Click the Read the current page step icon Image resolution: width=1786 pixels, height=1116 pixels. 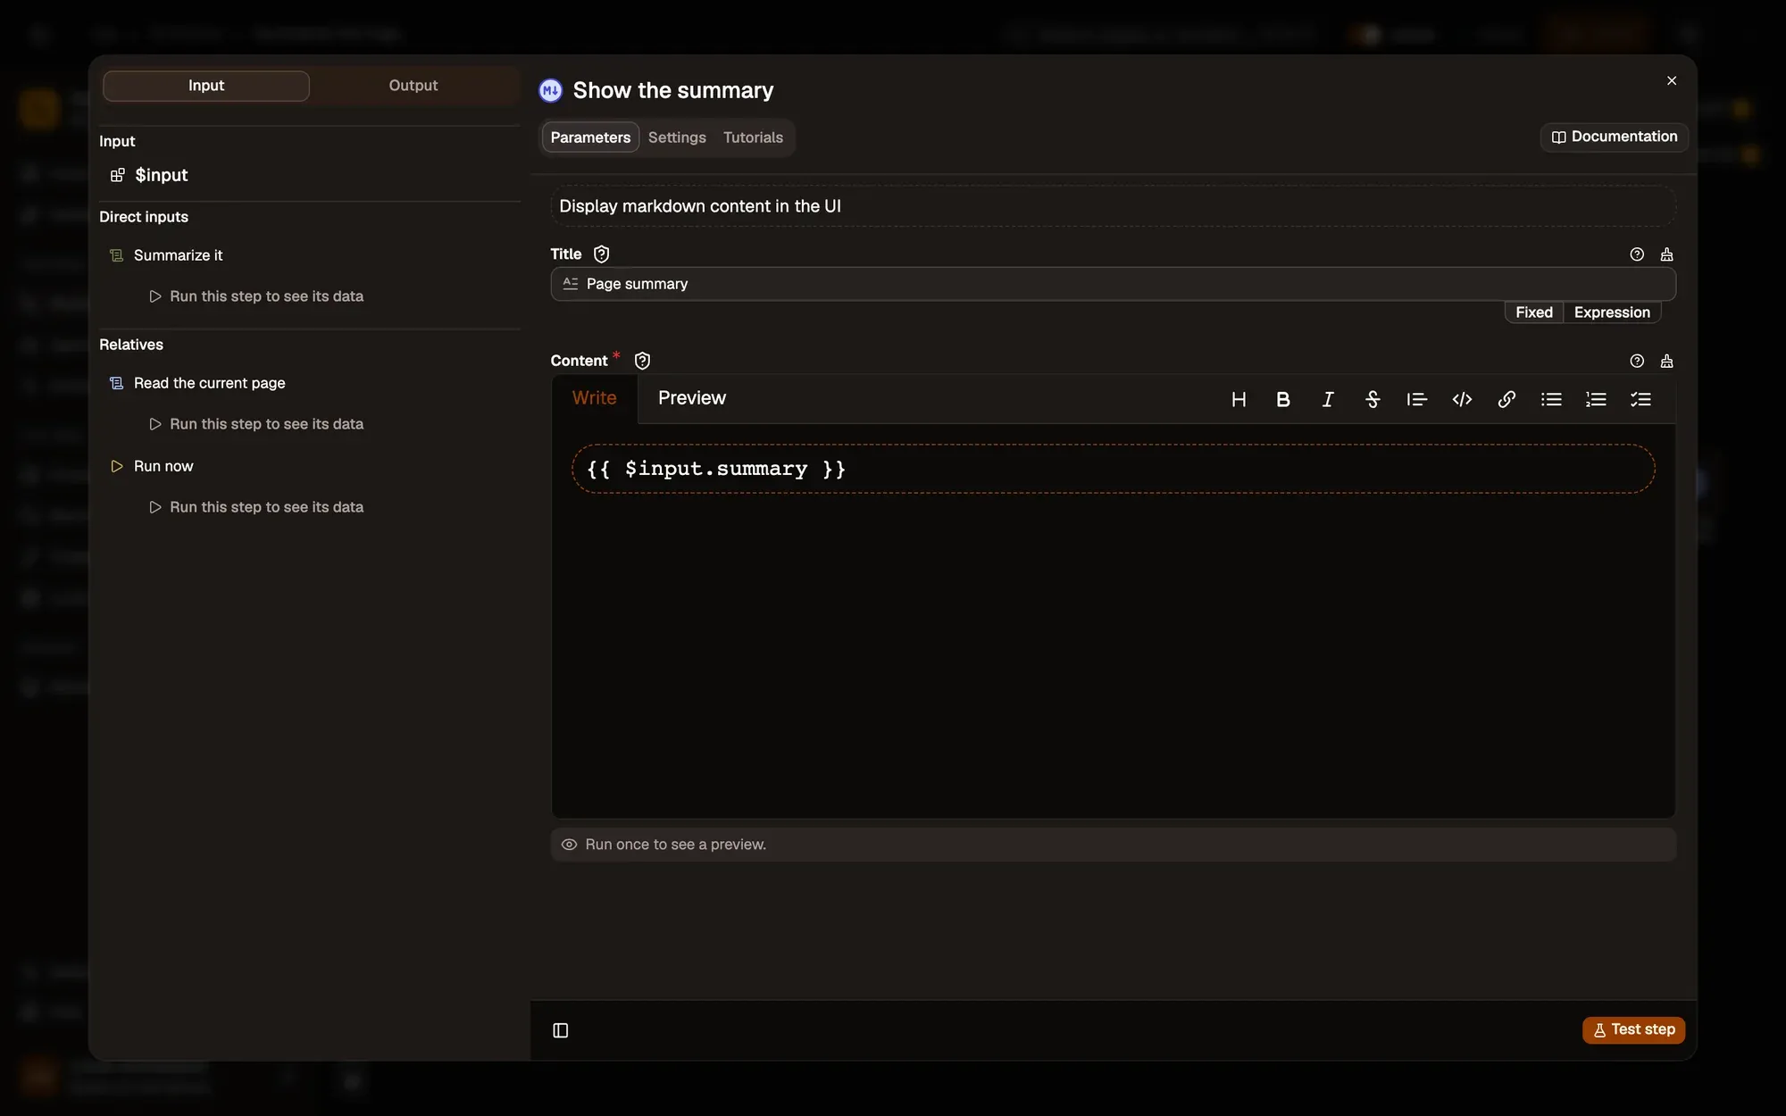[116, 383]
